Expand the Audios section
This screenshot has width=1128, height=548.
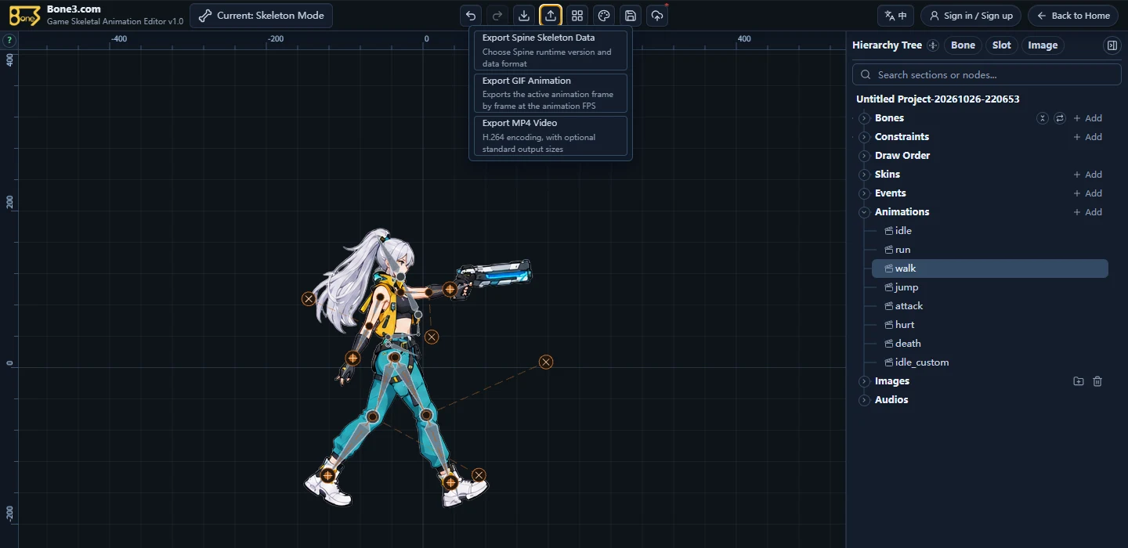[865, 400]
